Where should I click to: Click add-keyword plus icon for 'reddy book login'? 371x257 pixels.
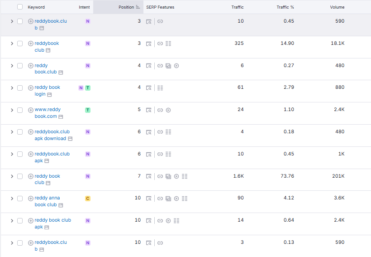[x=30, y=88]
